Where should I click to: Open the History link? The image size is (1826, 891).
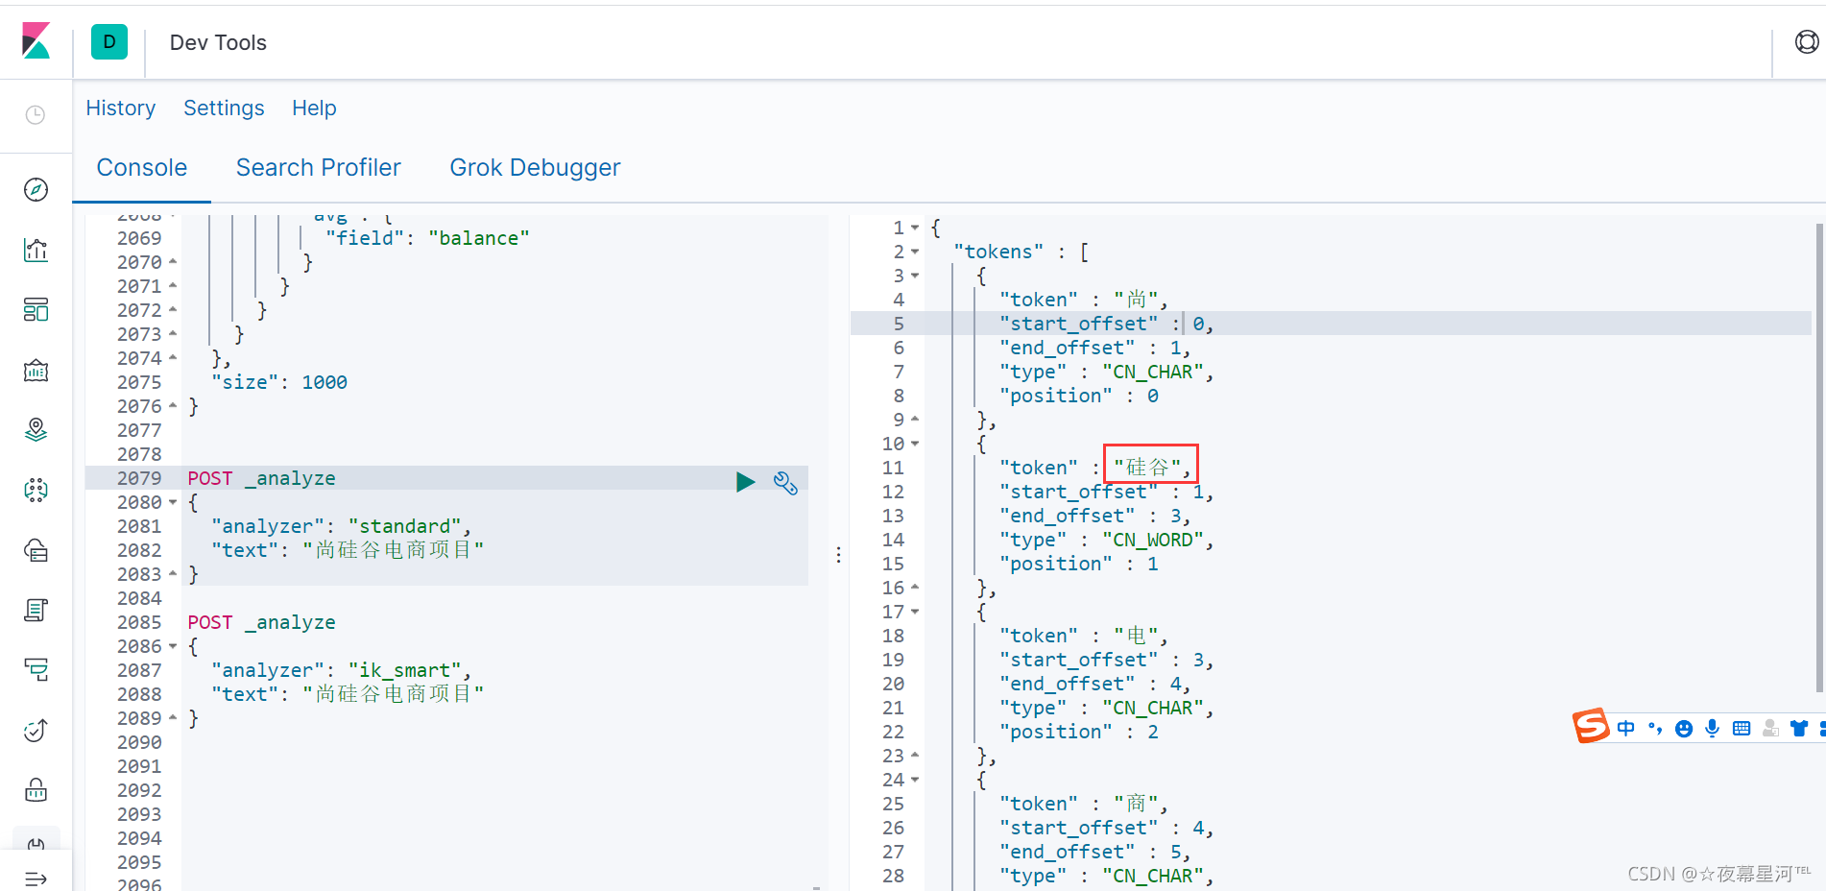pyautogui.click(x=121, y=108)
